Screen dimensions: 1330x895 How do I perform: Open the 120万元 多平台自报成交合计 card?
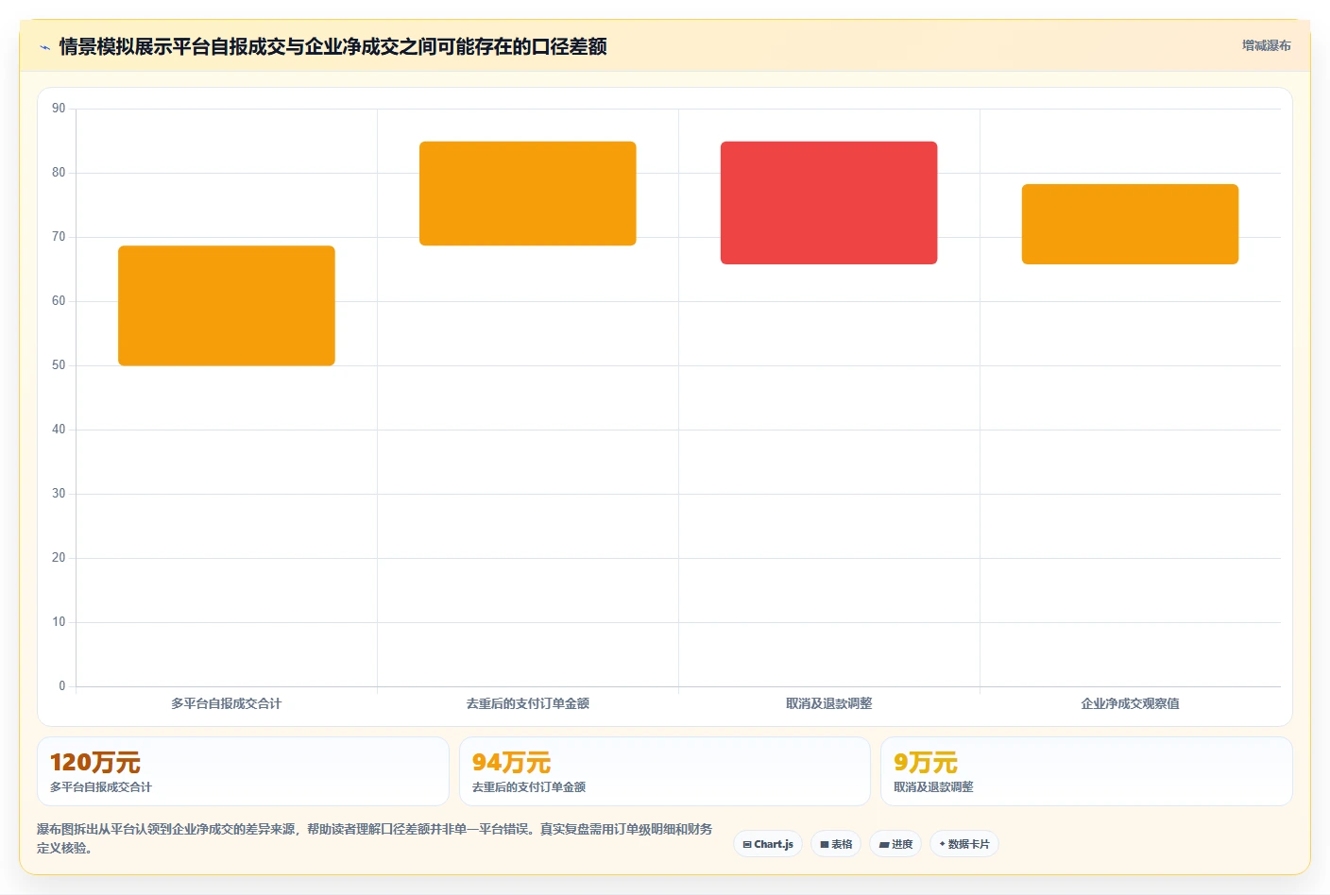point(243,771)
